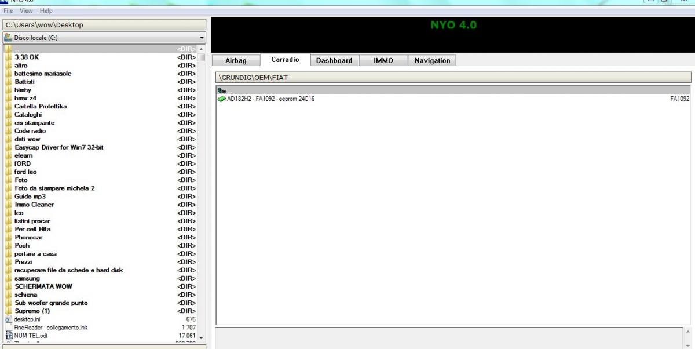Click the drive icon next to Disco locale
The image size is (695, 349).
pyautogui.click(x=8, y=38)
